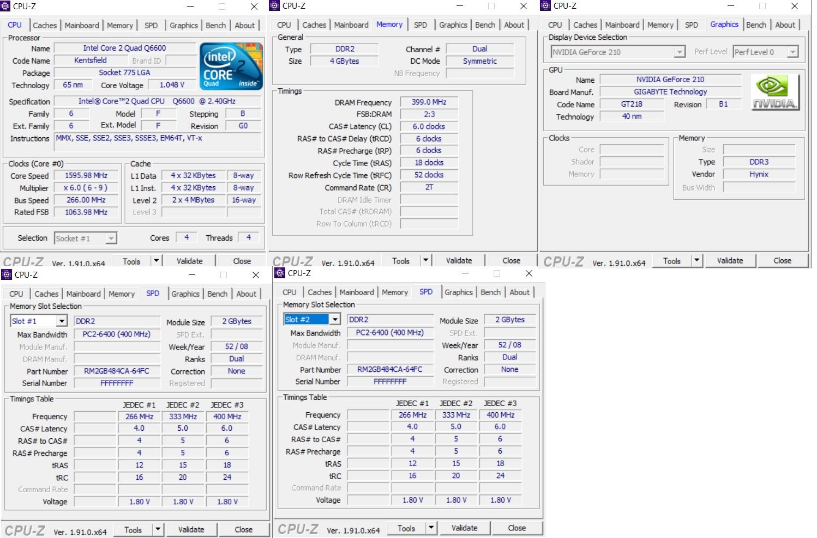Viewport: 817px width, 538px height.
Task: Click the Package value Socket 775 LGA
Action: [124, 72]
